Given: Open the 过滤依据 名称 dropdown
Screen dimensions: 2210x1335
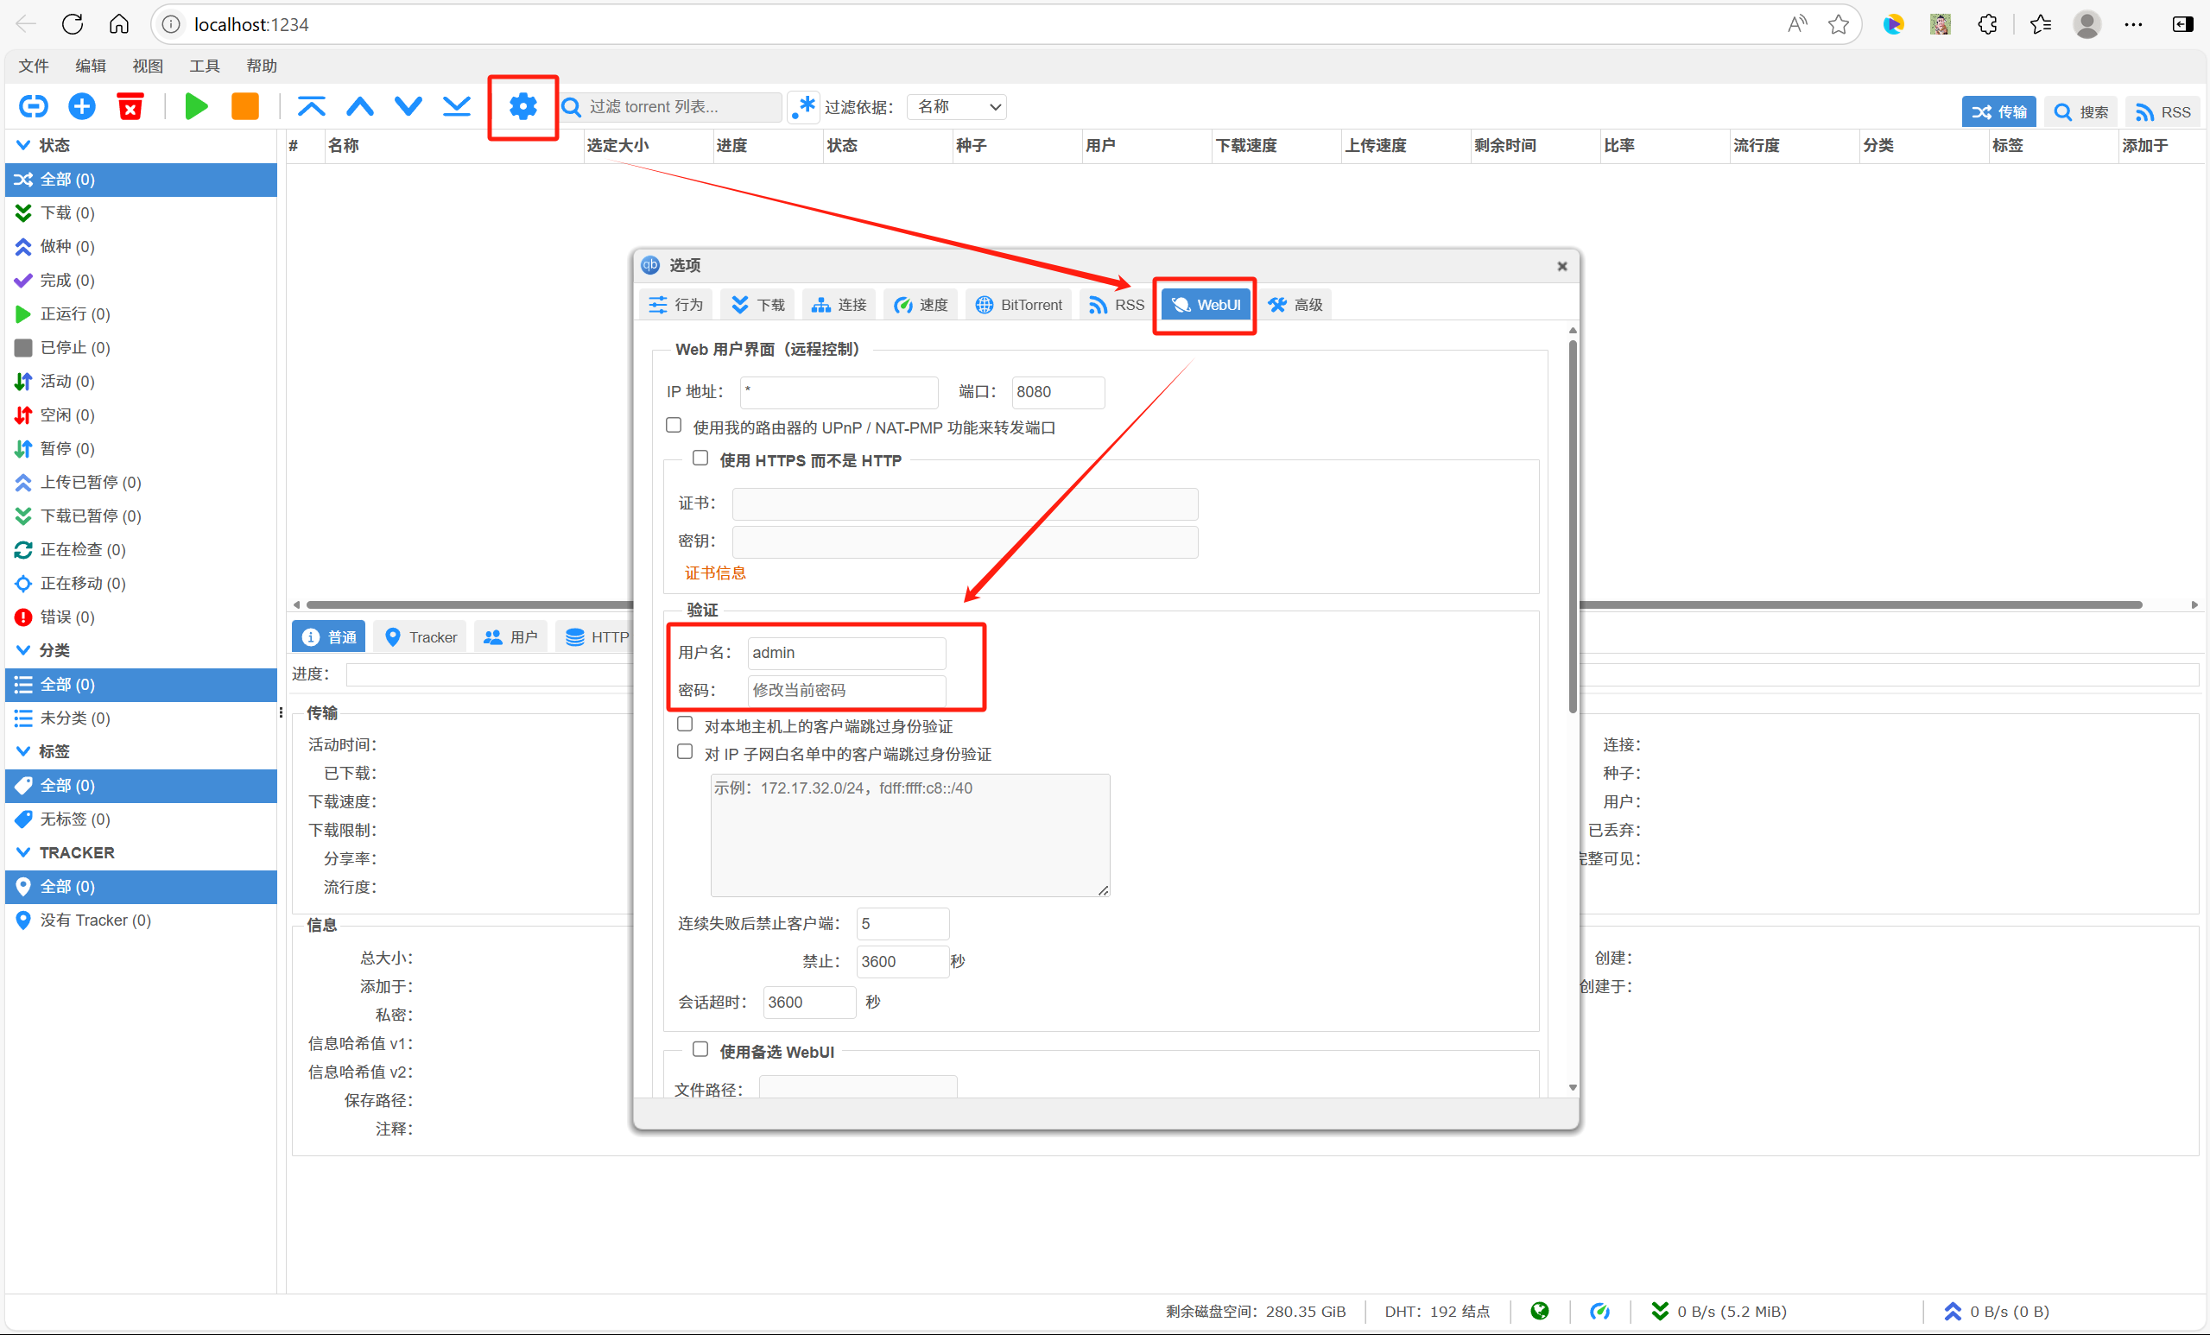Looking at the screenshot, I should coord(956,107).
